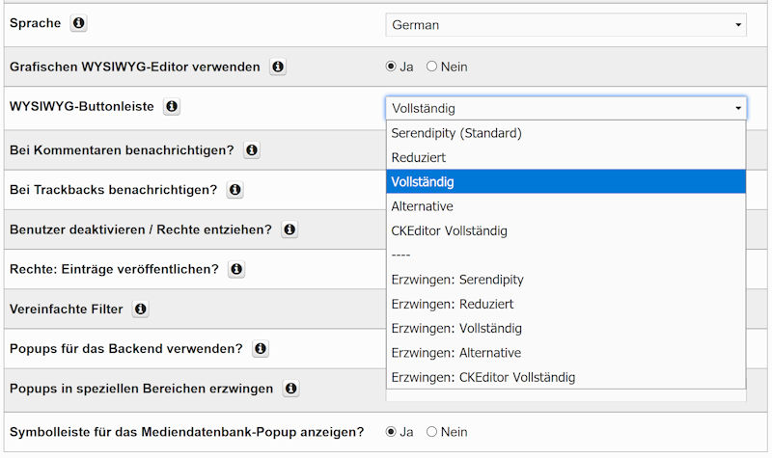The width and height of the screenshot is (772, 458).
Task: Select Nein for Mediendatenbank-Popup Symbolleiste
Action: (431, 432)
